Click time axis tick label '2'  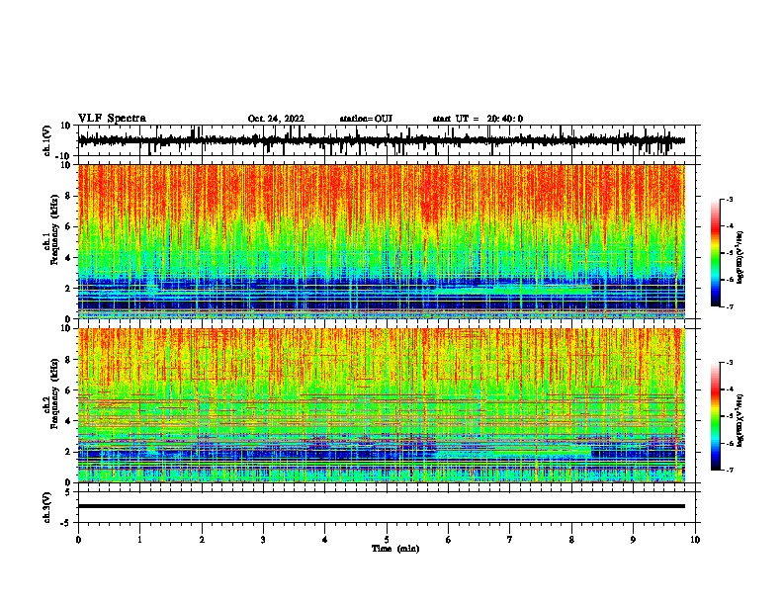202,540
